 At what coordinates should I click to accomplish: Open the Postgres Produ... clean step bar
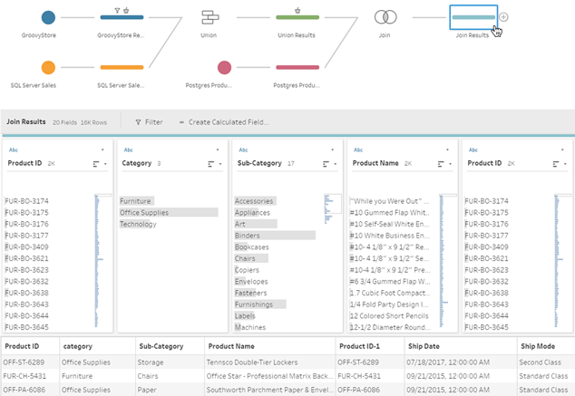click(x=297, y=67)
